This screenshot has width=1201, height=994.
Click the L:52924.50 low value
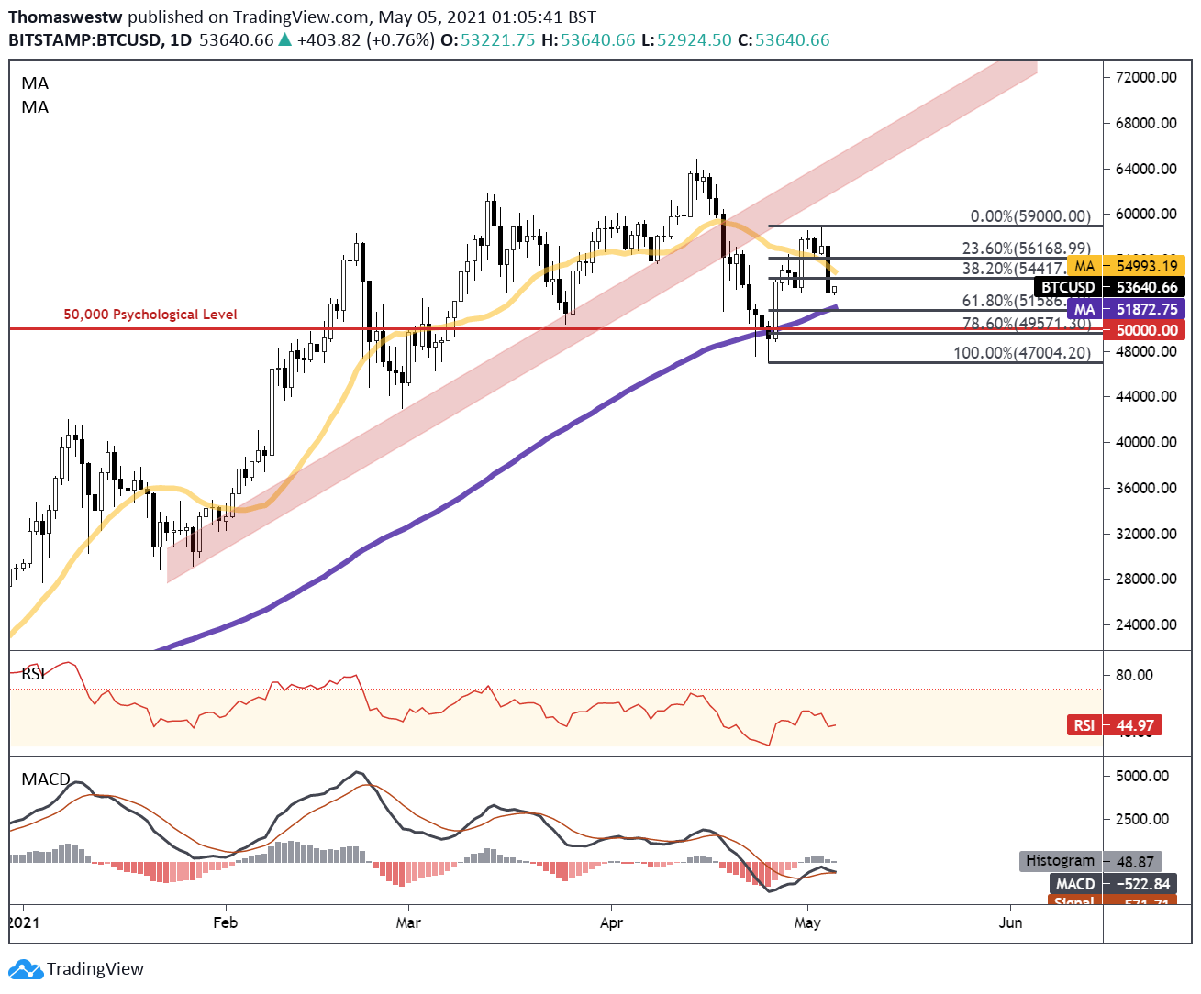tap(686, 40)
